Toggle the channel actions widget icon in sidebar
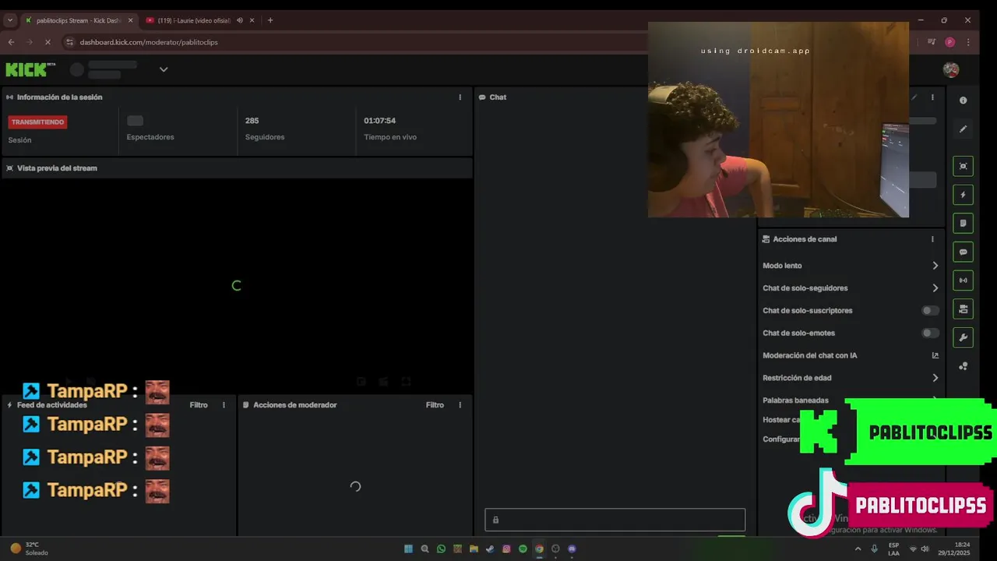This screenshot has width=997, height=561. click(964, 309)
